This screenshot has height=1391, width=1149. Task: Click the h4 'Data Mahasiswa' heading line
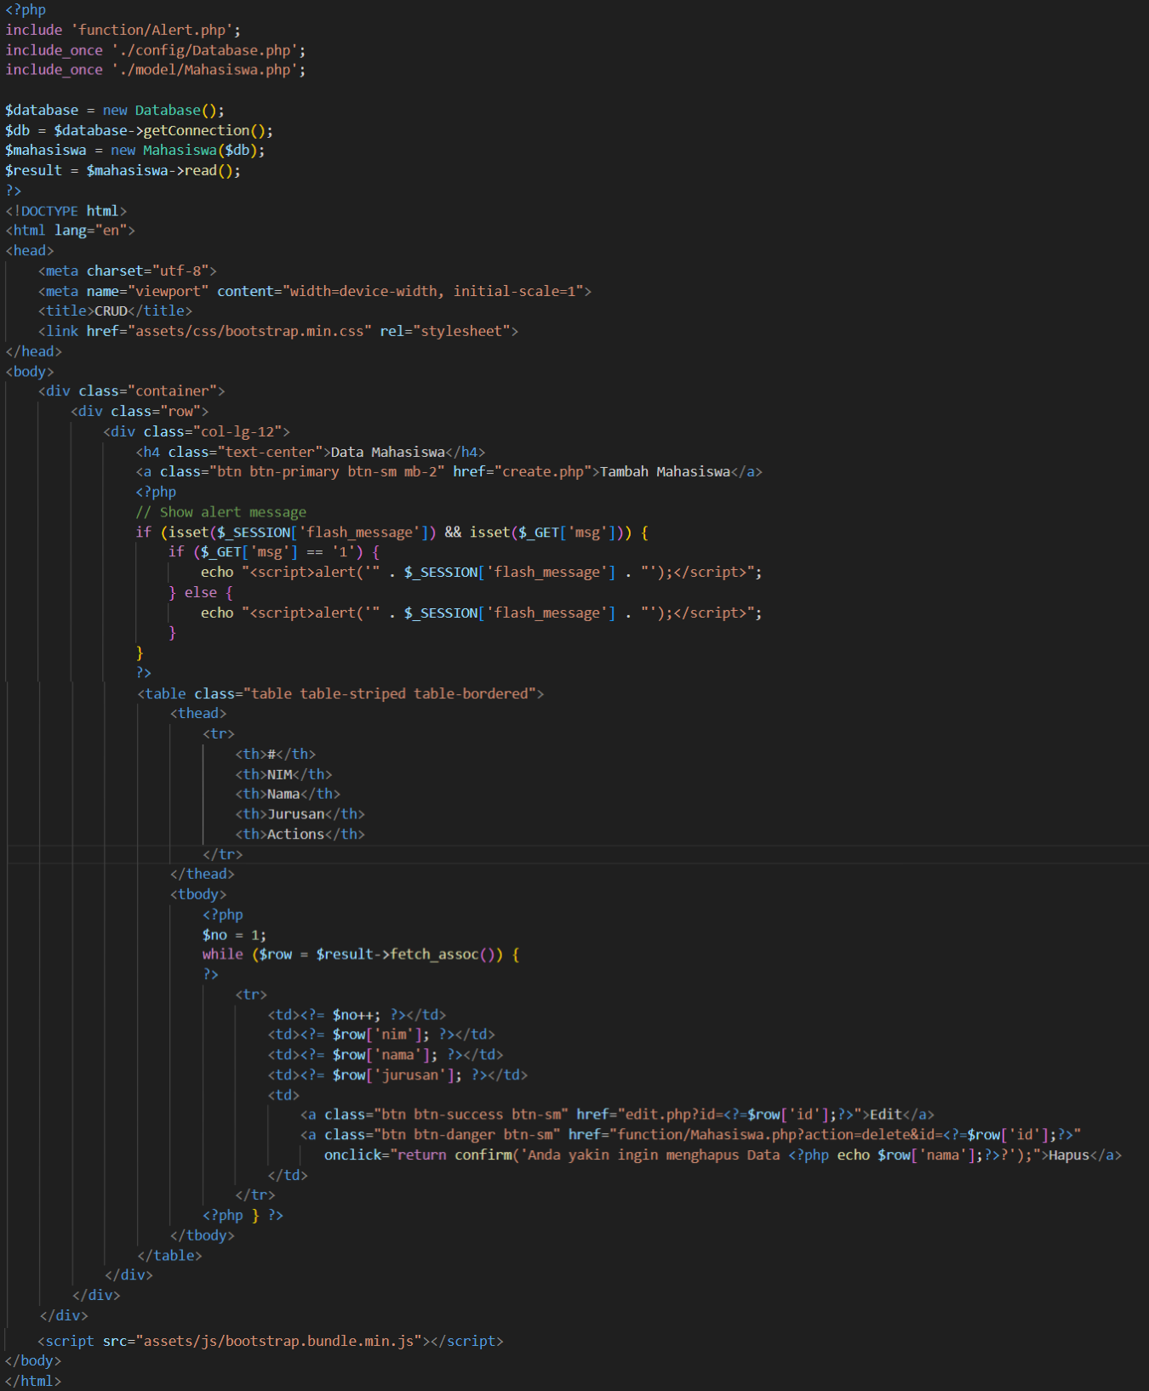(311, 453)
